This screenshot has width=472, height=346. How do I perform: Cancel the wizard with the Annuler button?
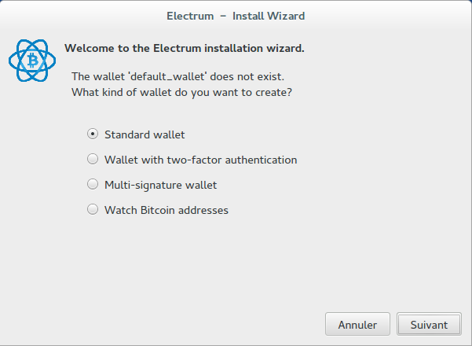coord(357,324)
